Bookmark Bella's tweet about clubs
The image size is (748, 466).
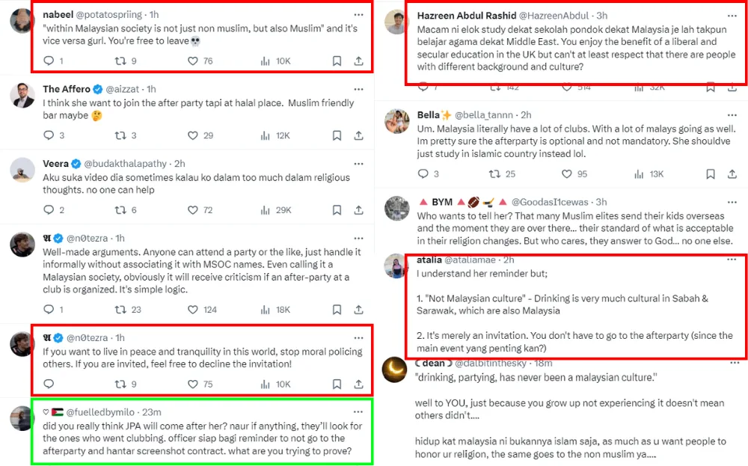pyautogui.click(x=711, y=174)
